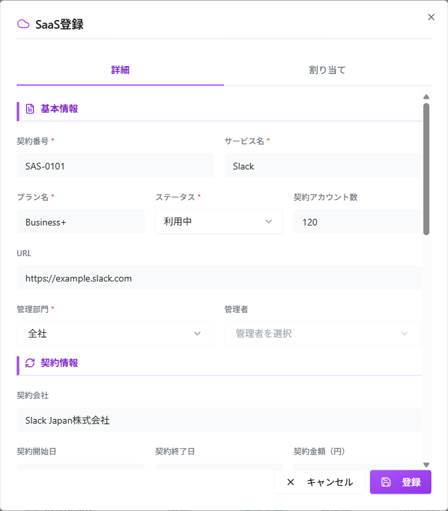Open the 管理者を選択 dropdown
The height and width of the screenshot is (511, 448).
[323, 334]
